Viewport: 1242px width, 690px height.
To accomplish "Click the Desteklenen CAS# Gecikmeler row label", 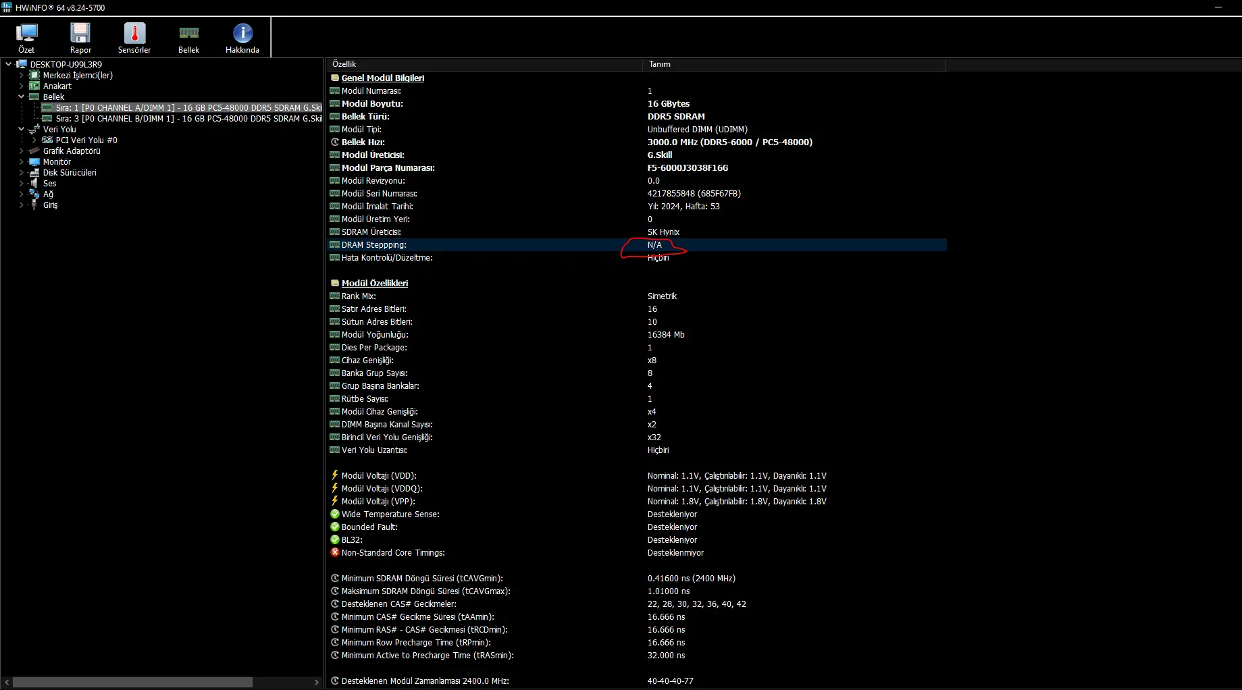I will [398, 604].
